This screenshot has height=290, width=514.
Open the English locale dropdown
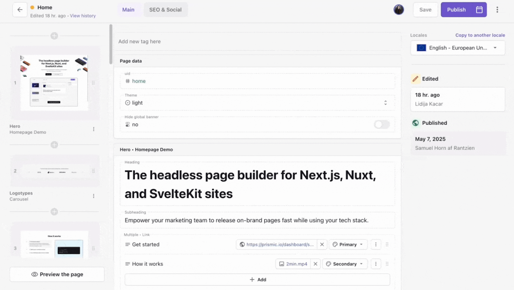tap(458, 48)
